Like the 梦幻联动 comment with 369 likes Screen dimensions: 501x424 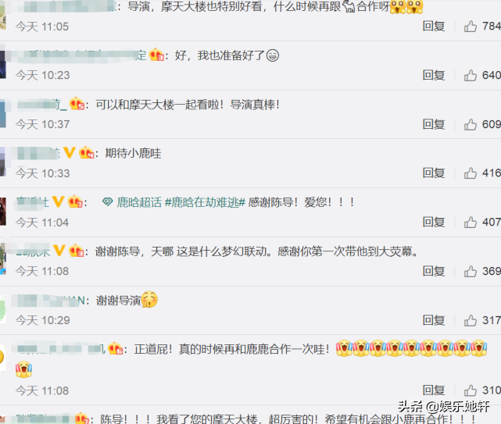point(471,271)
